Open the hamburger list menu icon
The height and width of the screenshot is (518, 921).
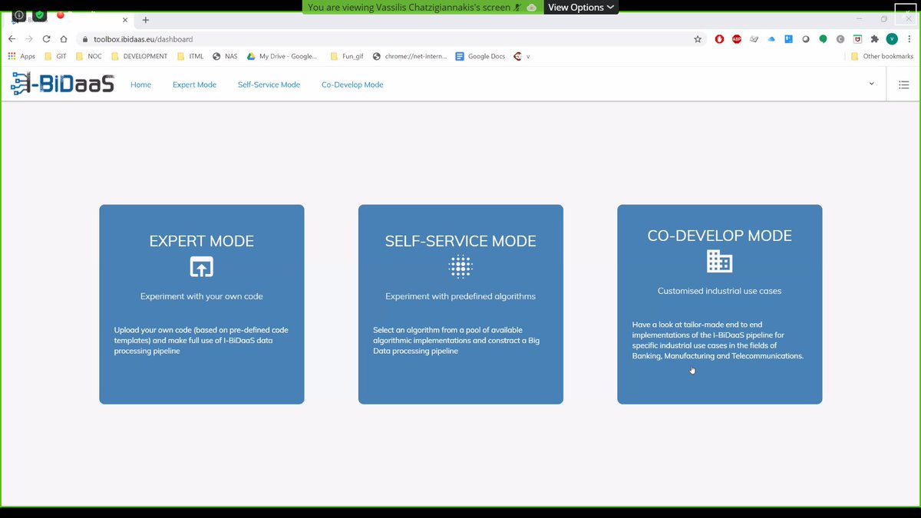[x=903, y=84]
